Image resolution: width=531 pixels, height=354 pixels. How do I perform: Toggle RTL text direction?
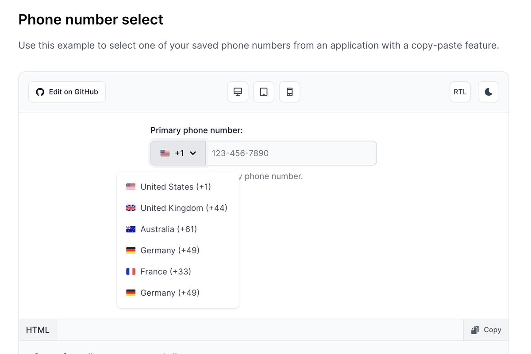point(460,92)
